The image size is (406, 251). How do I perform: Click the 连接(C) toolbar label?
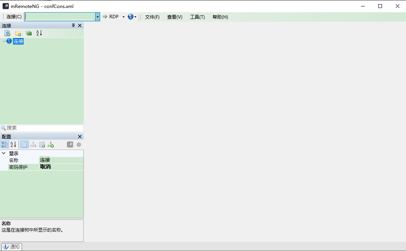[14, 17]
